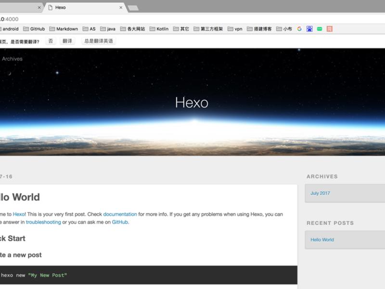
Task: Open the android bookmarks folder
Action: [9, 29]
